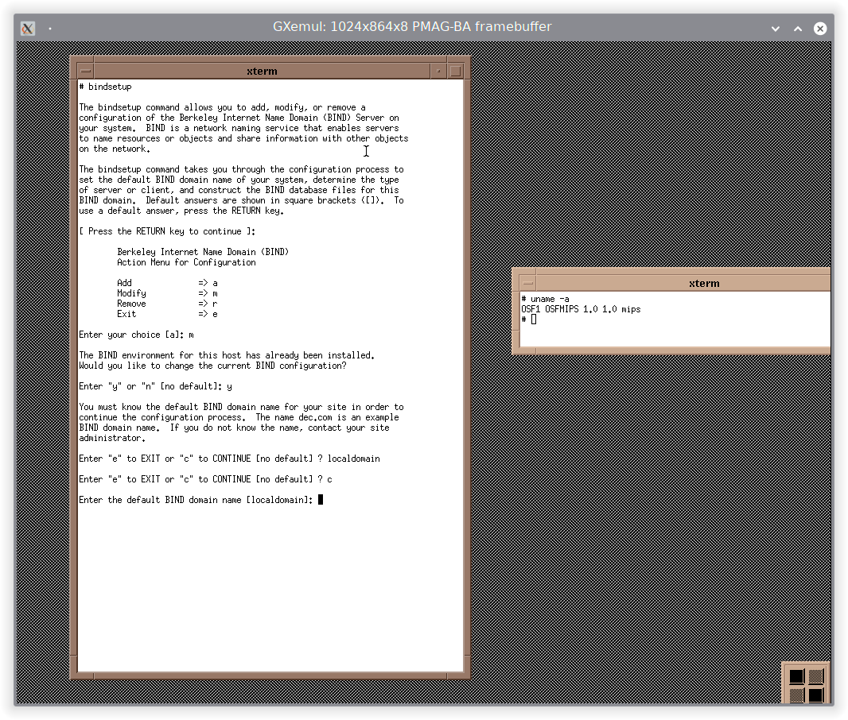Click the uname xterm title bar
Image resolution: width=848 pixels, height=720 pixels.
coord(683,283)
